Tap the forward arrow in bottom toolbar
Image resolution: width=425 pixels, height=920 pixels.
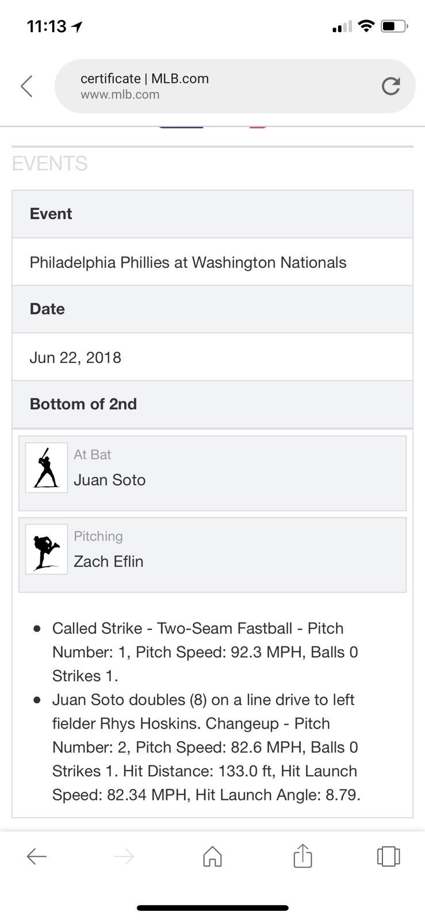tap(124, 857)
